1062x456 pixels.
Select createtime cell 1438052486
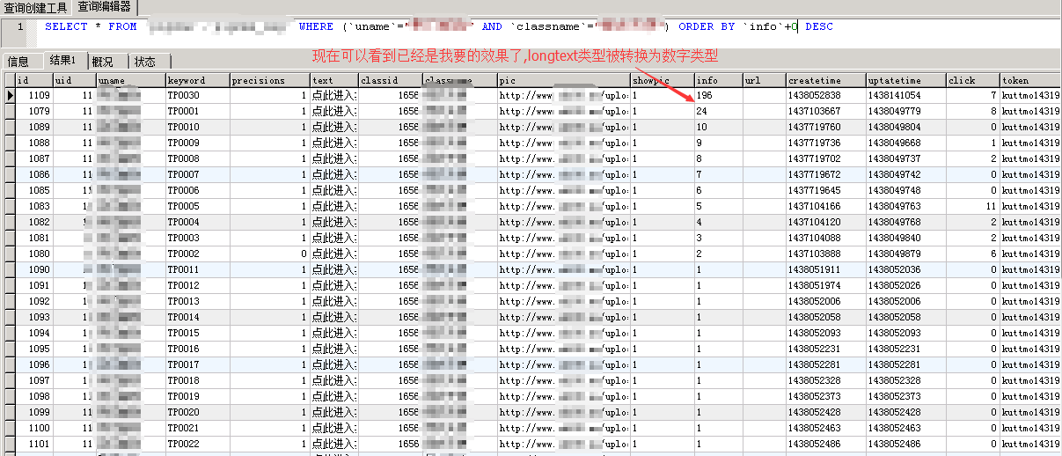(x=825, y=444)
